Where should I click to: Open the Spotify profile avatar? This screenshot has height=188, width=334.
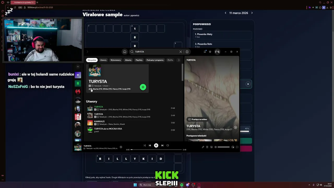217,52
